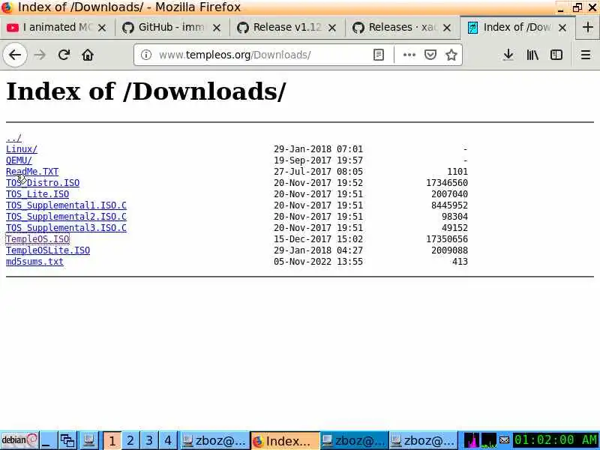Screen dimensions: 600x450
Task: Open the Firefox home page
Action: pos(88,55)
